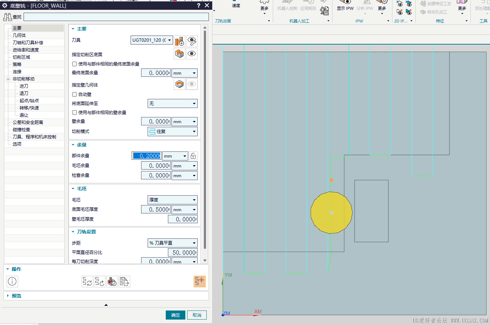
Task: Toggle the part stock lock icon
Action: (193, 156)
